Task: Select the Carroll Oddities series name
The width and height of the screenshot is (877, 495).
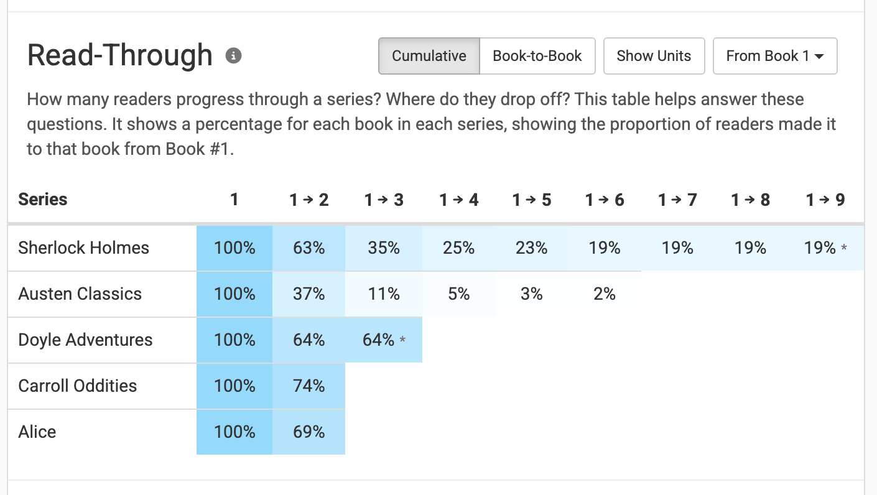Action: (78, 386)
